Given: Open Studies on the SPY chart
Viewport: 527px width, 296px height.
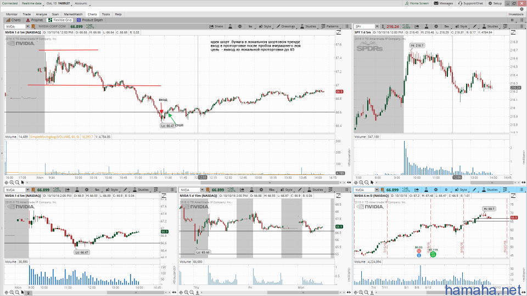Looking at the screenshot, I should pos(490,26).
